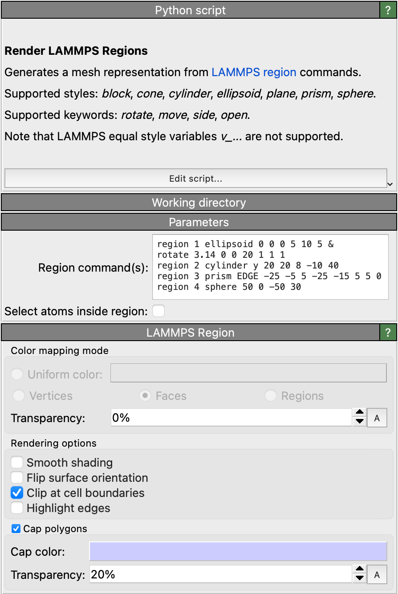Viewport: 398px width, 594px height.
Task: Open the LAMMPS region documentation link
Action: [254, 72]
